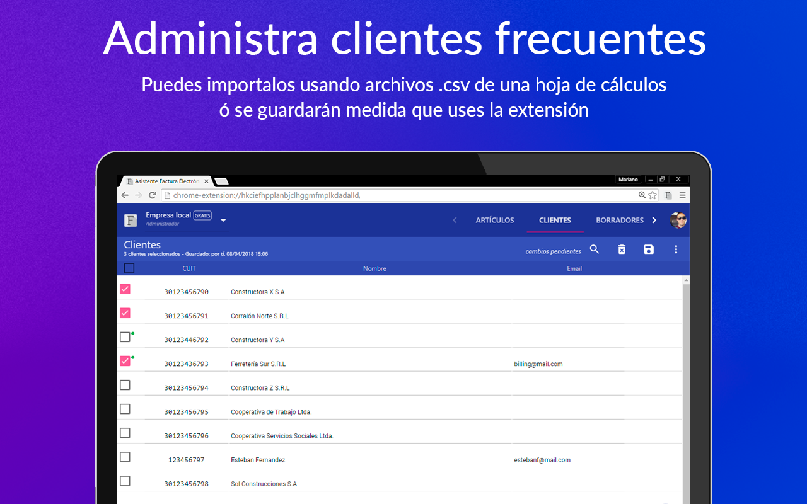Show previous tabs with left chevron
Image resolution: width=807 pixels, height=504 pixels.
(x=455, y=220)
